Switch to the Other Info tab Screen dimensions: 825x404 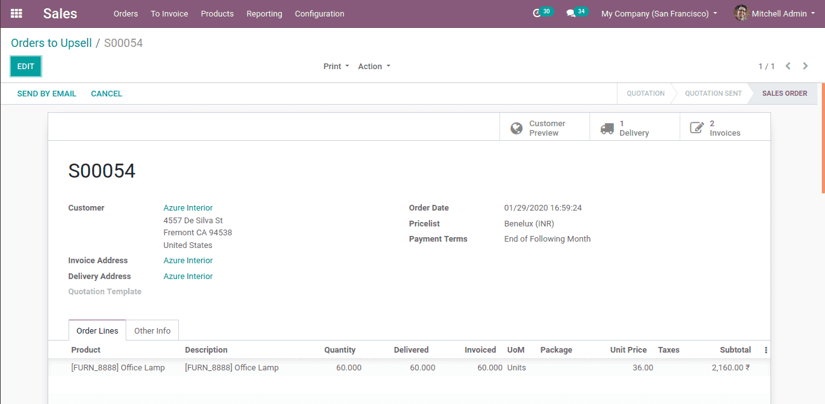click(152, 330)
